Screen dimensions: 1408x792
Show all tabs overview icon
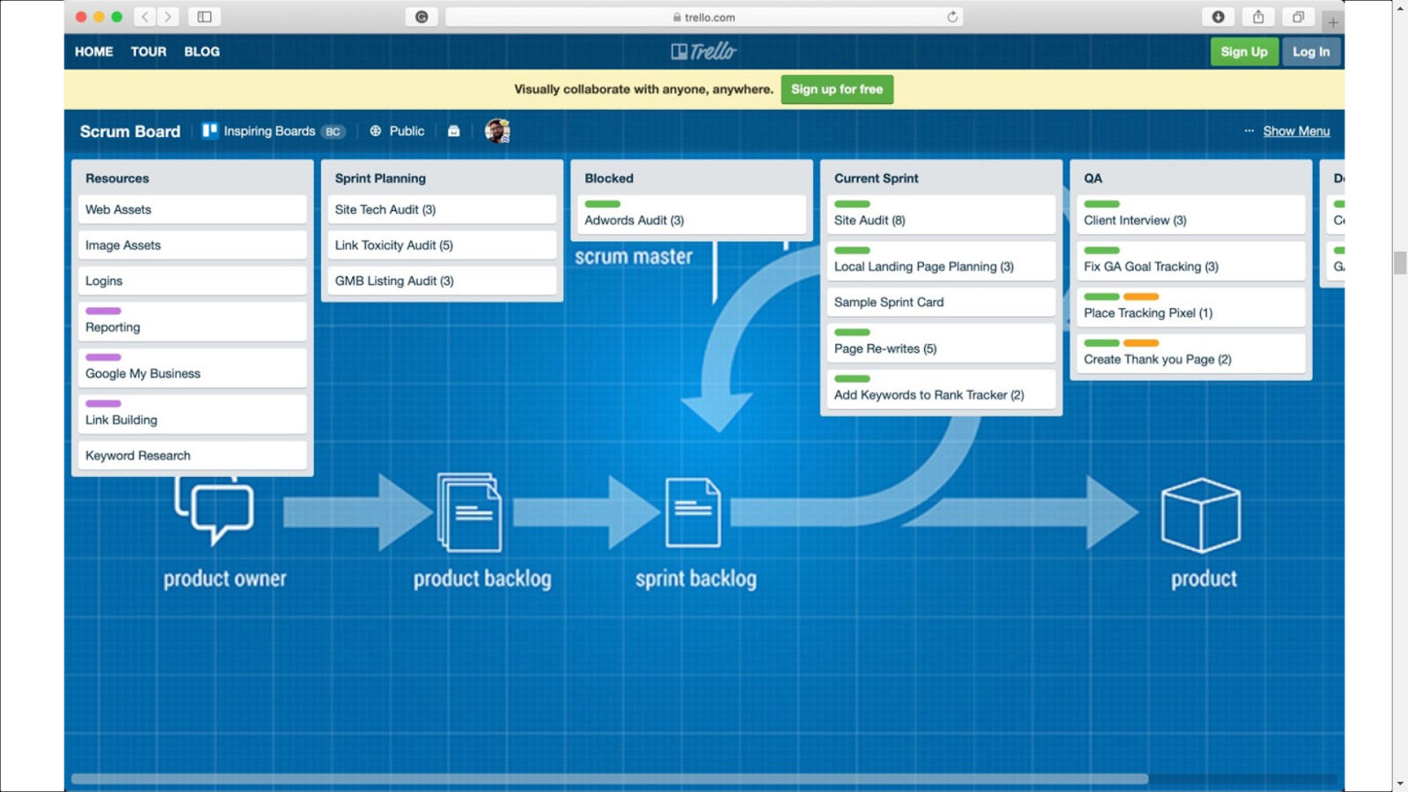(x=1298, y=17)
